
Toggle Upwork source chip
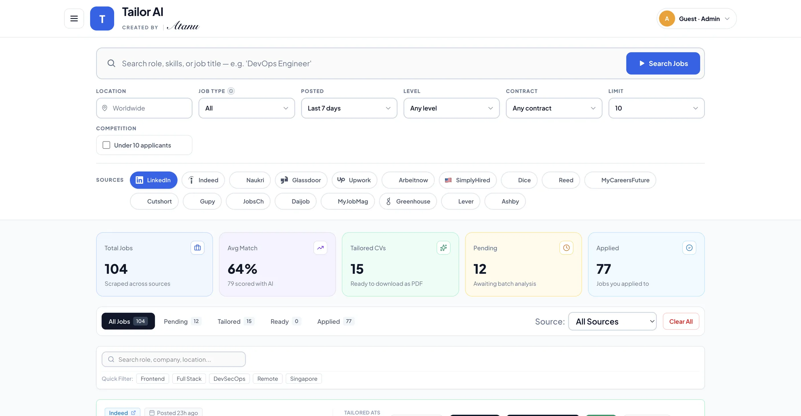point(354,180)
